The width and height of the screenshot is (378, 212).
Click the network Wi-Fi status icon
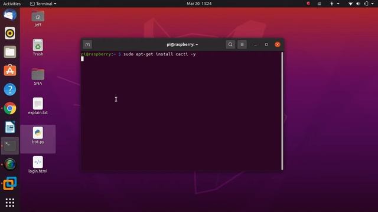coord(350,4)
